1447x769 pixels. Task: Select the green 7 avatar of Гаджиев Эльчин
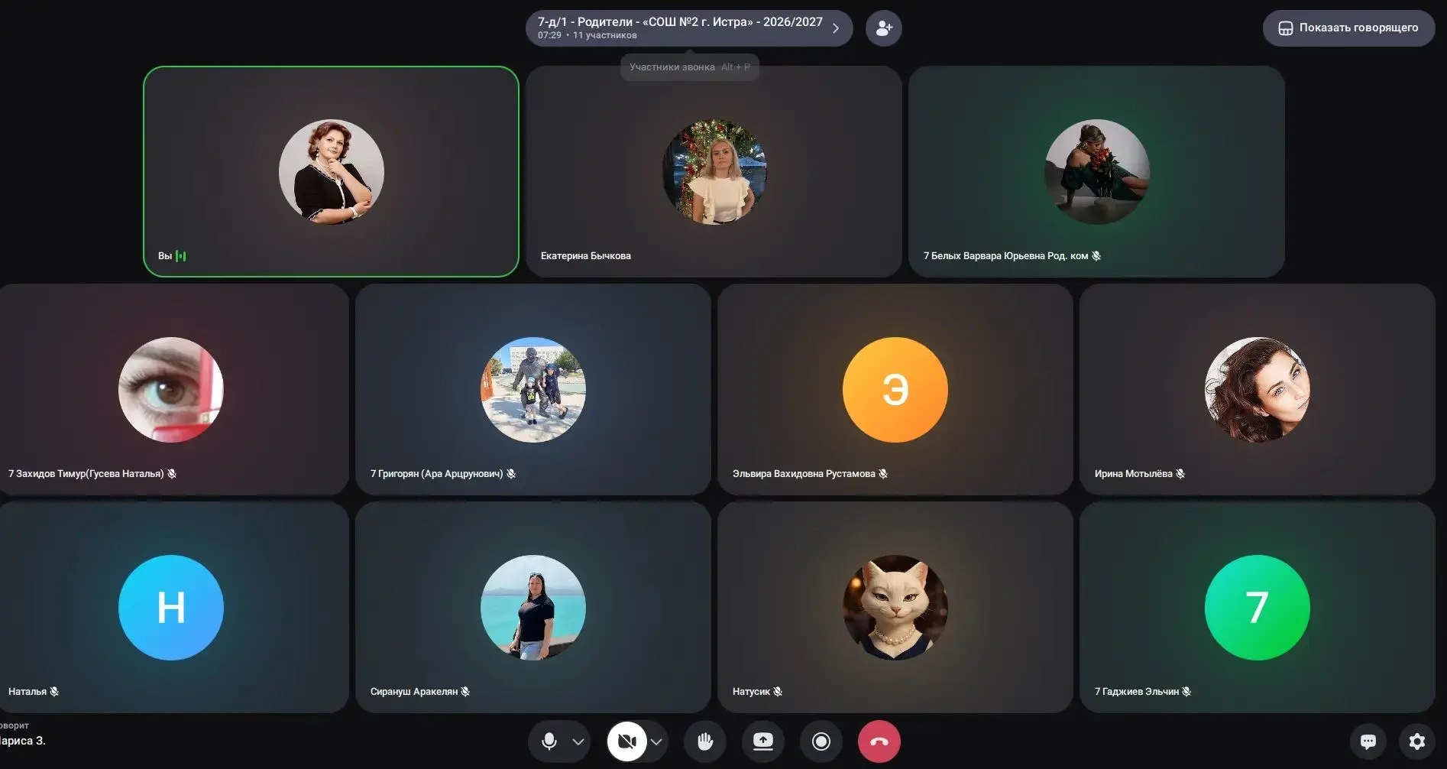(x=1257, y=607)
